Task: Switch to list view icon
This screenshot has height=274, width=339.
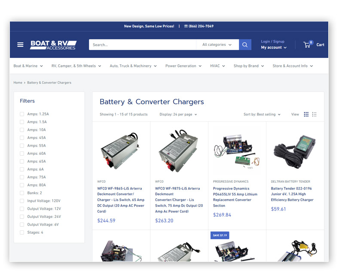Action: (315, 114)
